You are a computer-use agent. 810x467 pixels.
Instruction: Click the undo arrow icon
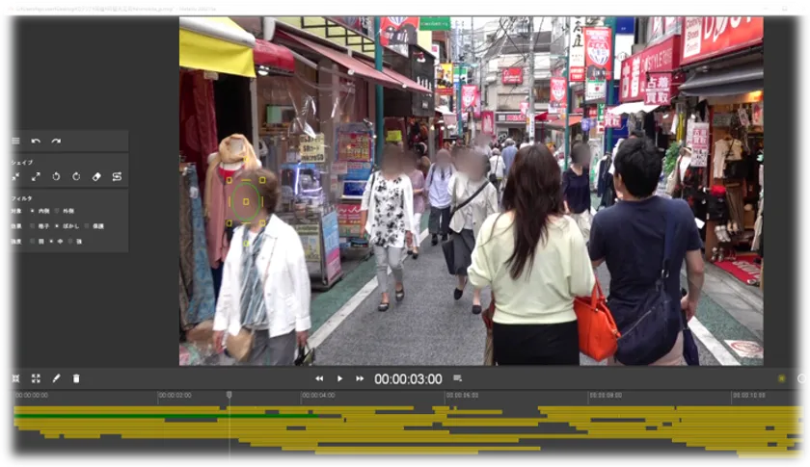coord(36,142)
